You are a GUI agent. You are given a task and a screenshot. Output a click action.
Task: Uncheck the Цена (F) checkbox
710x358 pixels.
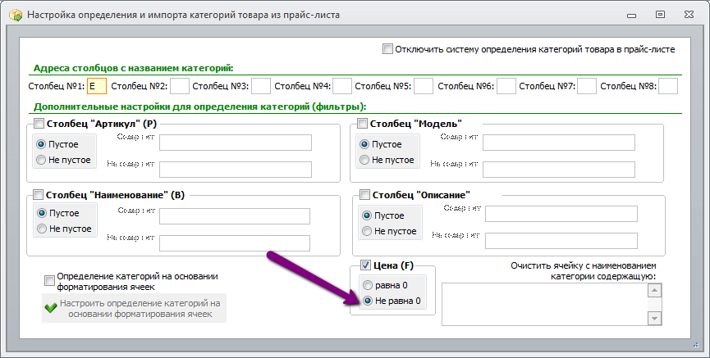[365, 265]
